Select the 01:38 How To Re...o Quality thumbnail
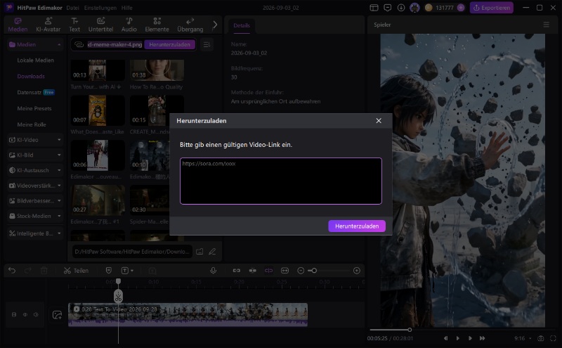This screenshot has height=348, width=562. (157, 70)
